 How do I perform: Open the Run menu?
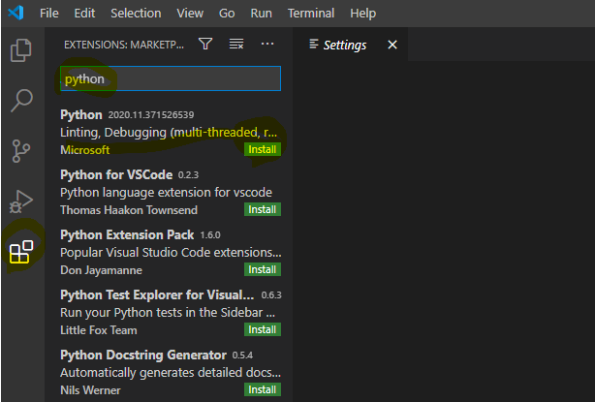pyautogui.click(x=261, y=14)
